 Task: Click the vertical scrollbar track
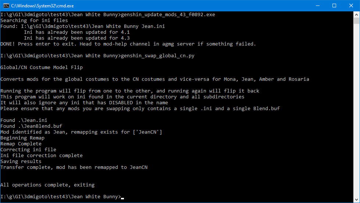[357, 110]
